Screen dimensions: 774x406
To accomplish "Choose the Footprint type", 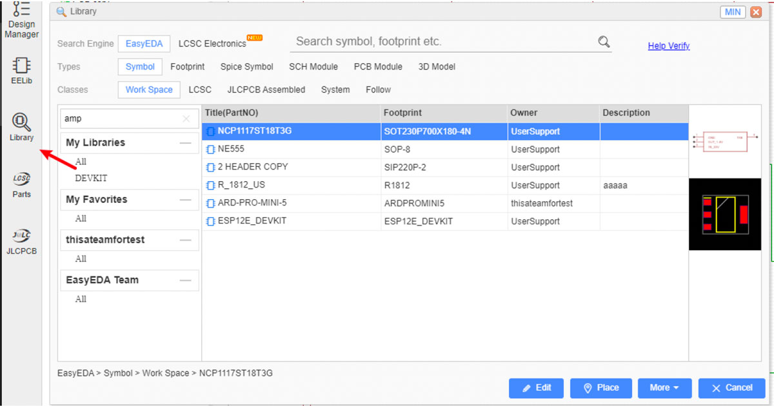I will (x=187, y=67).
